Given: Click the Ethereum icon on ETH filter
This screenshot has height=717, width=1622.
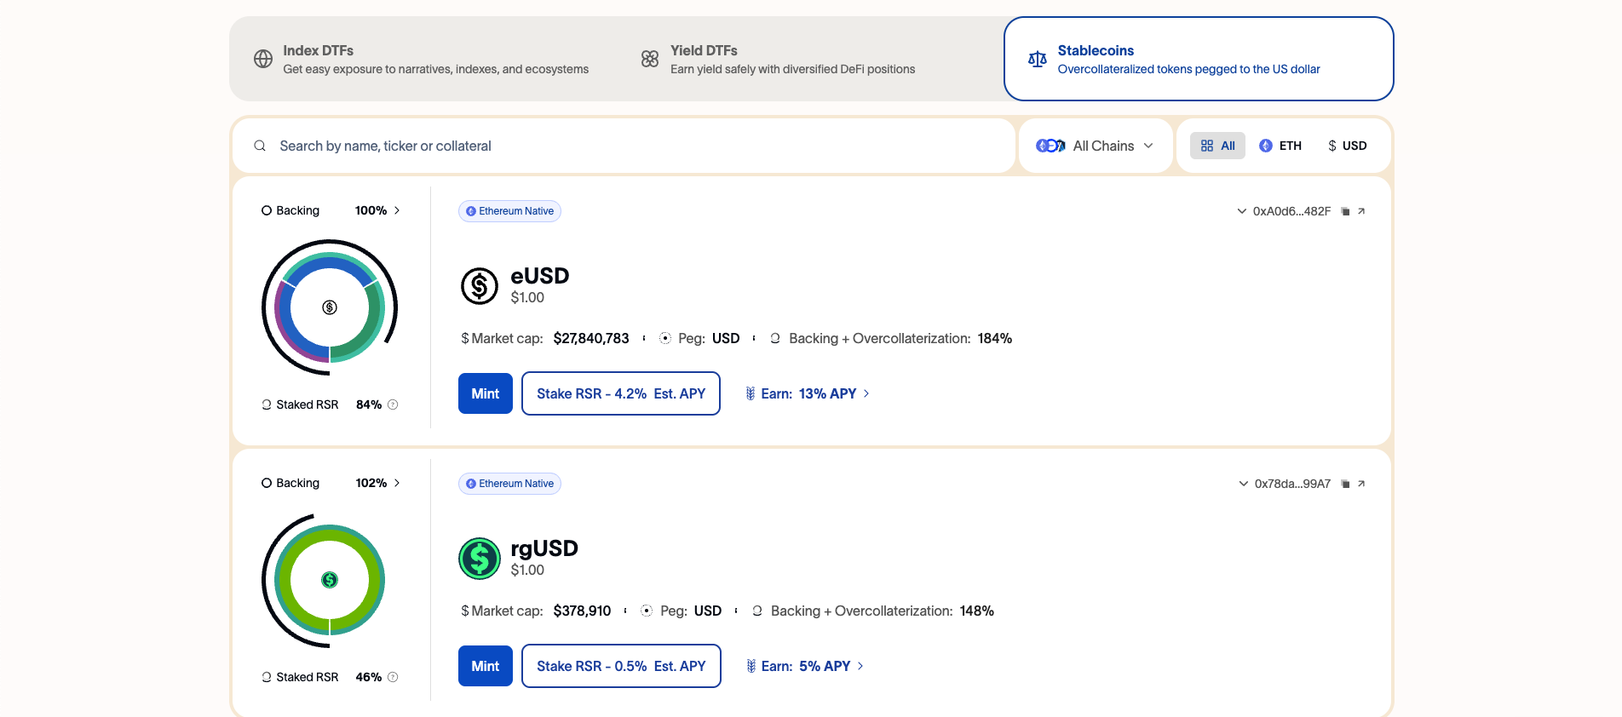Looking at the screenshot, I should tap(1266, 146).
